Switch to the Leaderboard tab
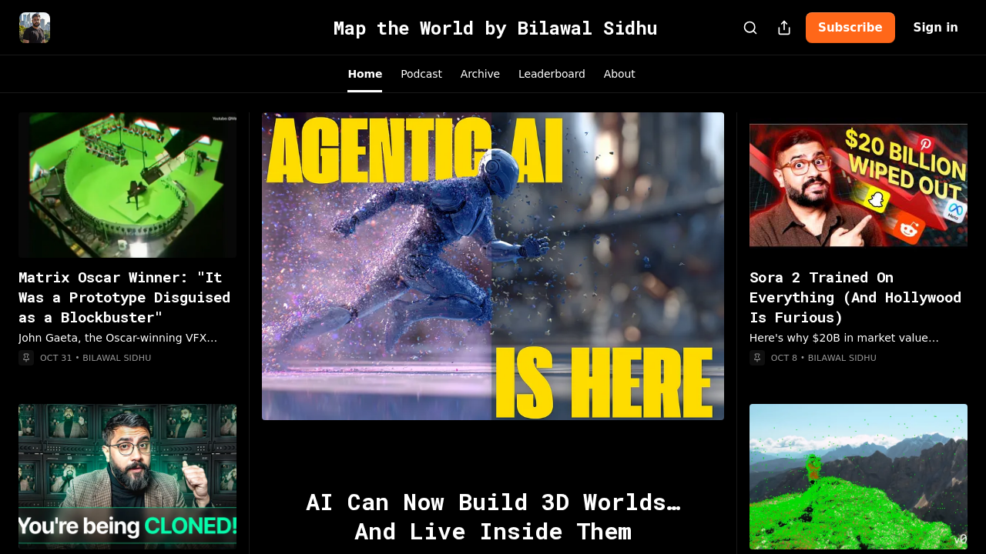 (x=552, y=73)
